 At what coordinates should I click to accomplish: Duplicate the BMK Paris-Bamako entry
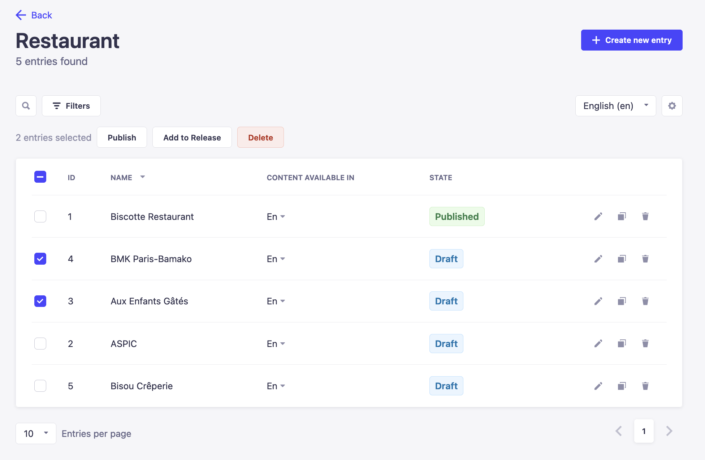pyautogui.click(x=622, y=259)
